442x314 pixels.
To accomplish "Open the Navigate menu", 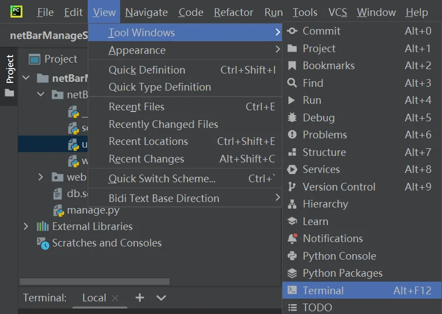I will click(x=146, y=12).
